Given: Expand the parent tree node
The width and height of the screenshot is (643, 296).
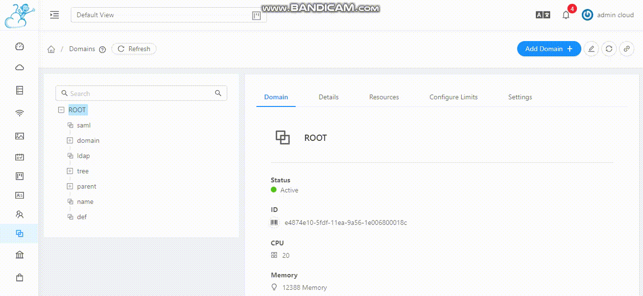Looking at the screenshot, I should 69,186.
